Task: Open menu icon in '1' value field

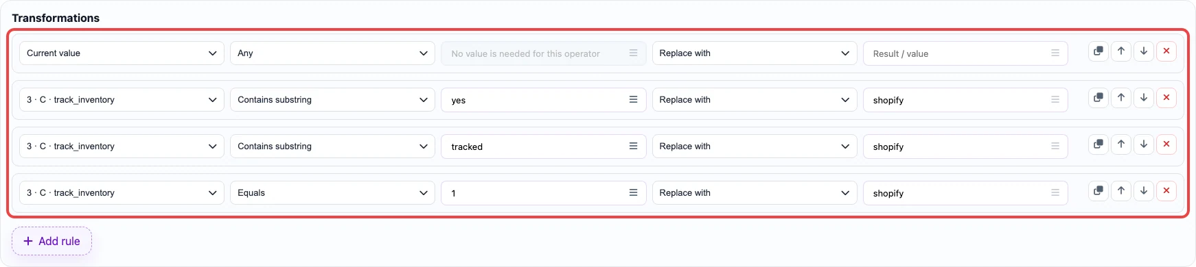Action: click(633, 192)
